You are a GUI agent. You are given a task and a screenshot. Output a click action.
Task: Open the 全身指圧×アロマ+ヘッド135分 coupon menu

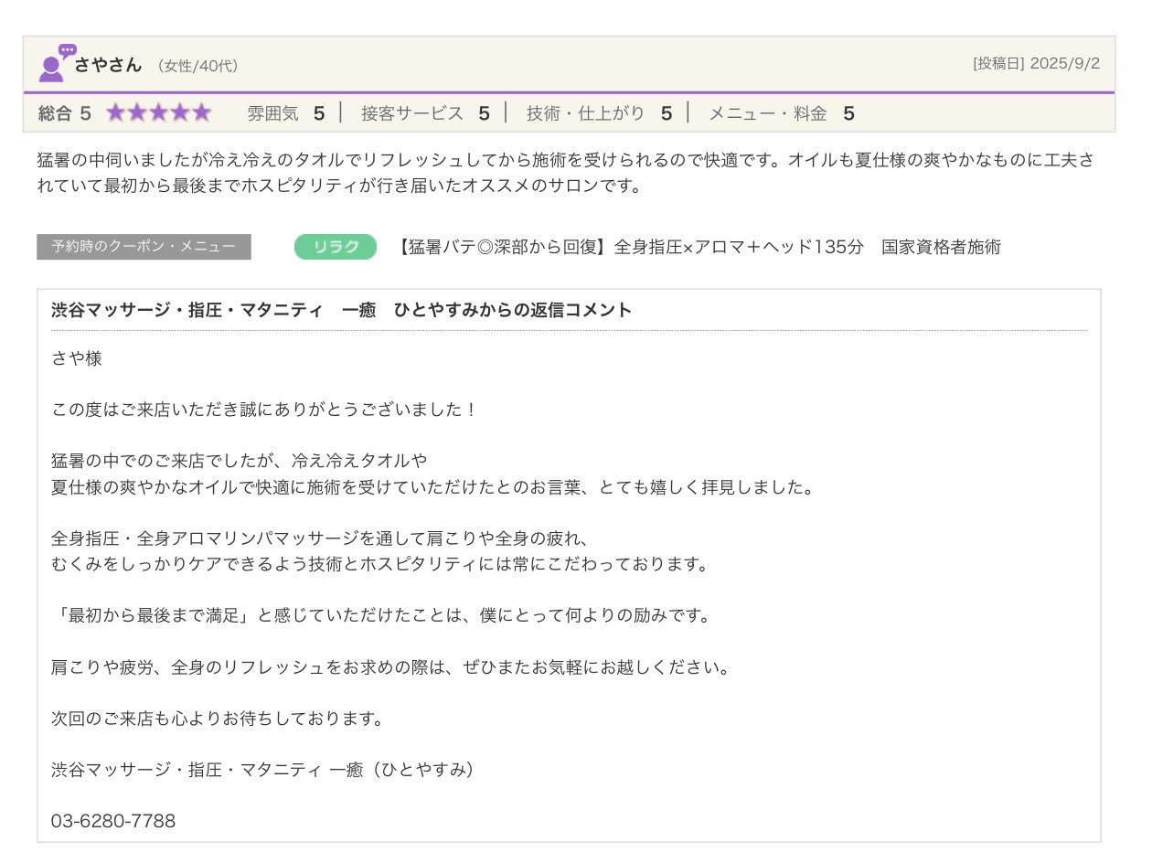click(x=699, y=247)
